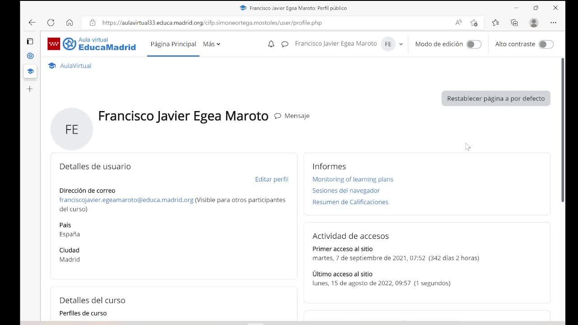Click the large profile name heading
Viewport: 578px width, 325px height.
point(183,116)
